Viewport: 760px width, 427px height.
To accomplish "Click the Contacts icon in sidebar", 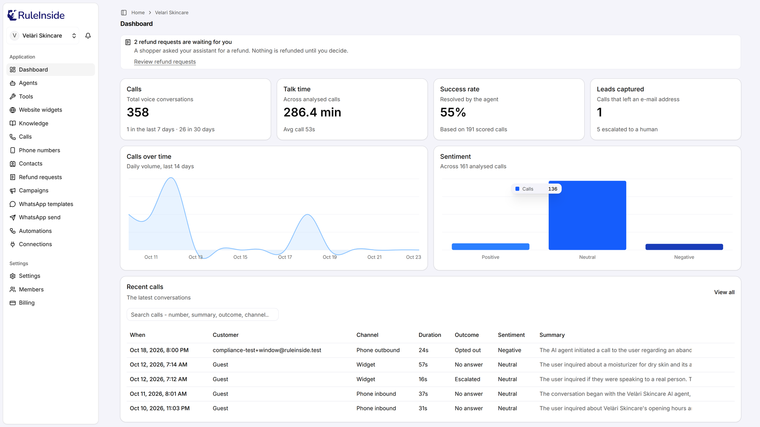I will tap(13, 164).
